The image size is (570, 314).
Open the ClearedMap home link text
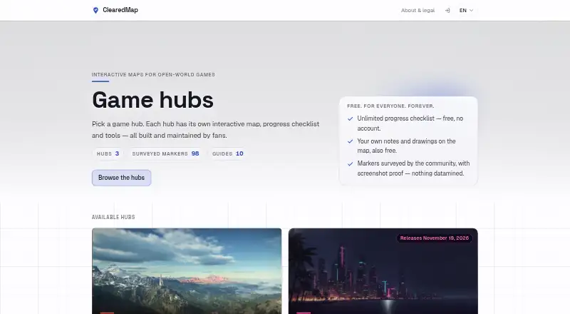click(x=120, y=10)
